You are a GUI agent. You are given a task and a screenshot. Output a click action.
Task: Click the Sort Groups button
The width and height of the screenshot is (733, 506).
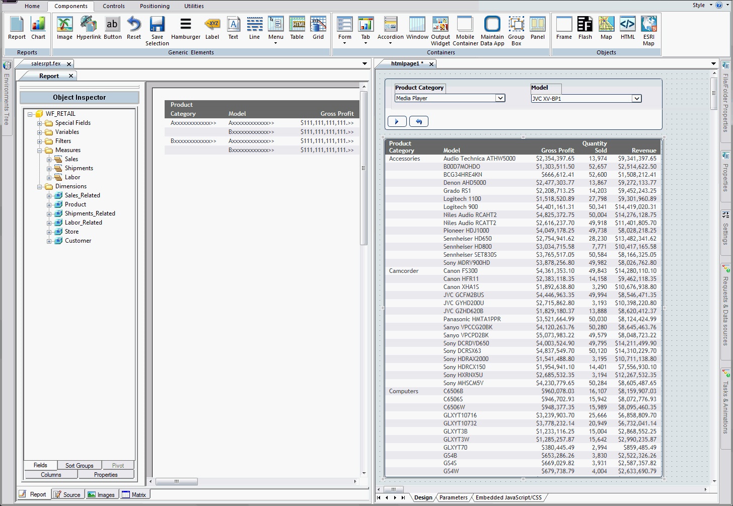(x=79, y=466)
